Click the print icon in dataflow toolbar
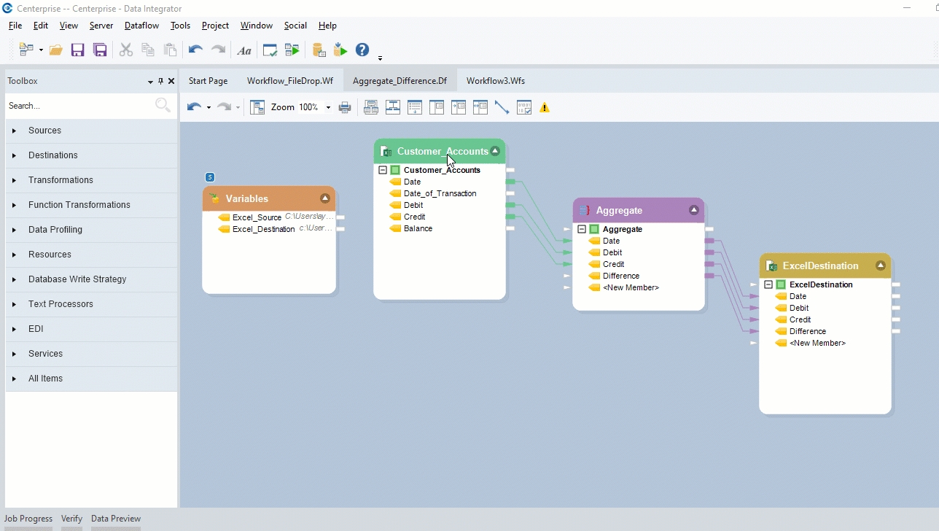 coord(345,108)
